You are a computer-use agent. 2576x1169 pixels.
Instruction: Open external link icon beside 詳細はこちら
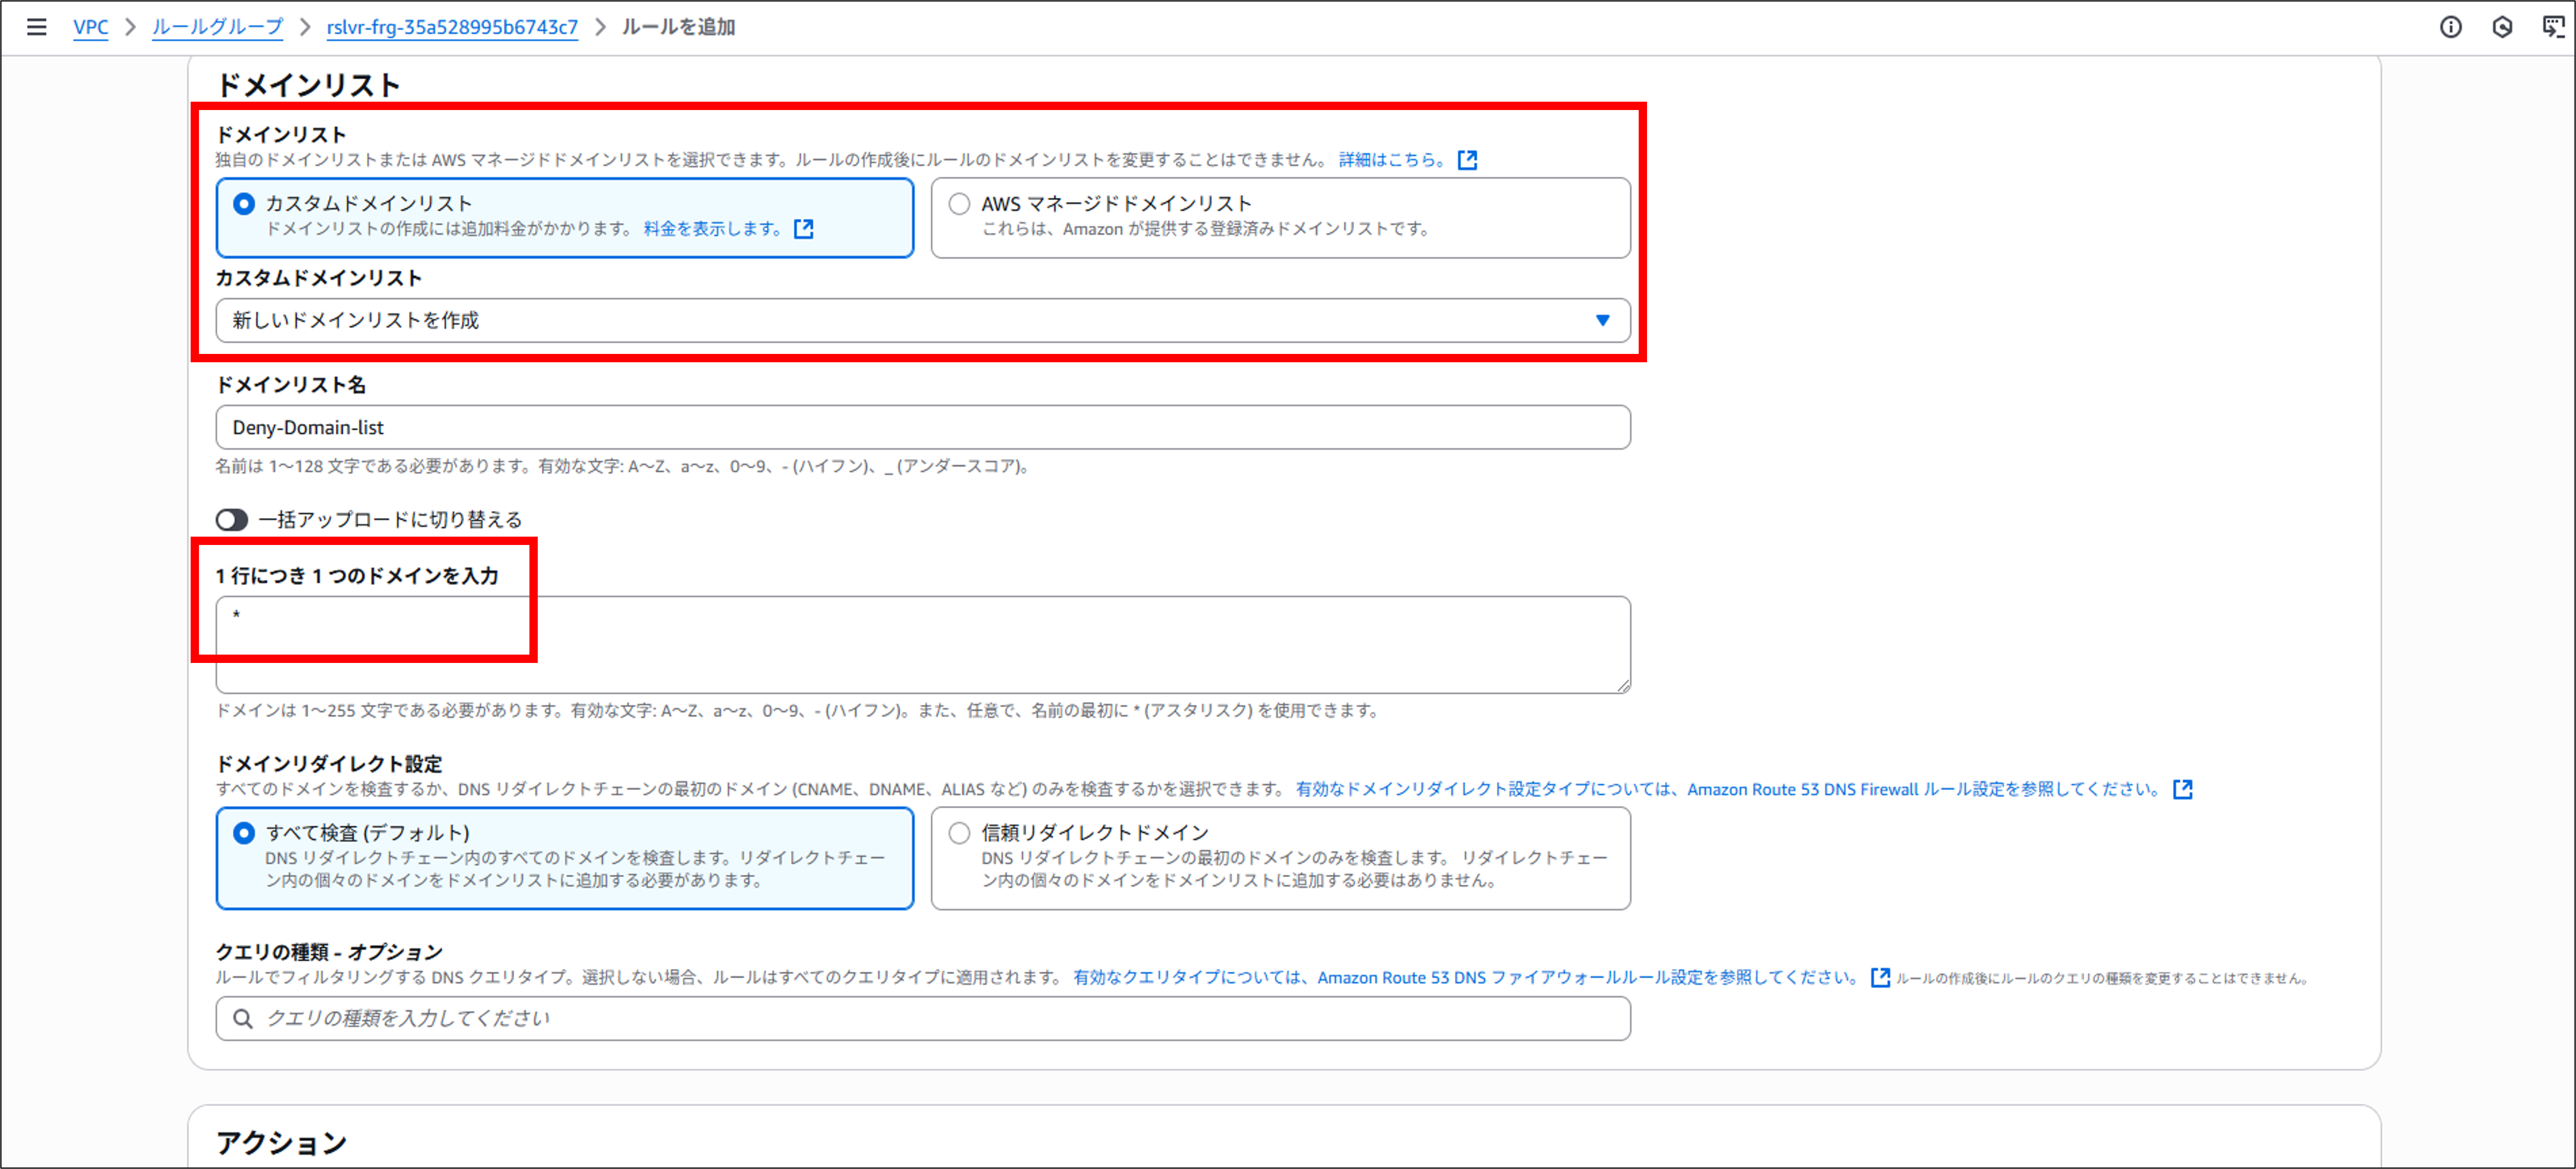click(1467, 160)
